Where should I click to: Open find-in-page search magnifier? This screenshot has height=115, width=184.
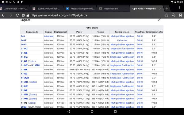[x=174, y=15]
